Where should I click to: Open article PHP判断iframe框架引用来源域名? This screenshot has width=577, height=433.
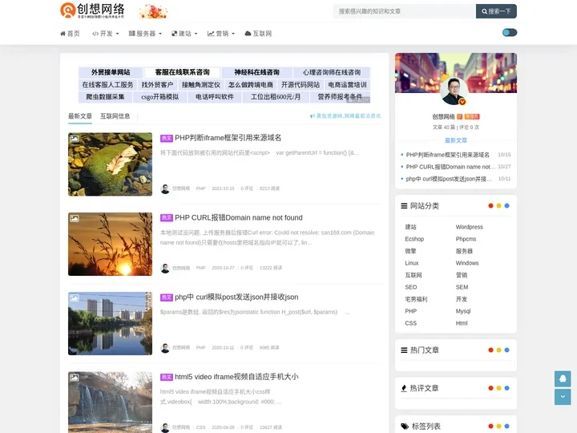tap(228, 138)
